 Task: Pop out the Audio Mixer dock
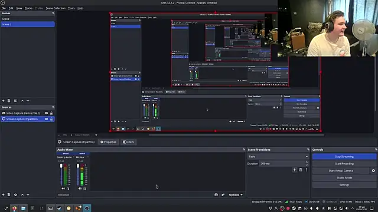(x=244, y=150)
